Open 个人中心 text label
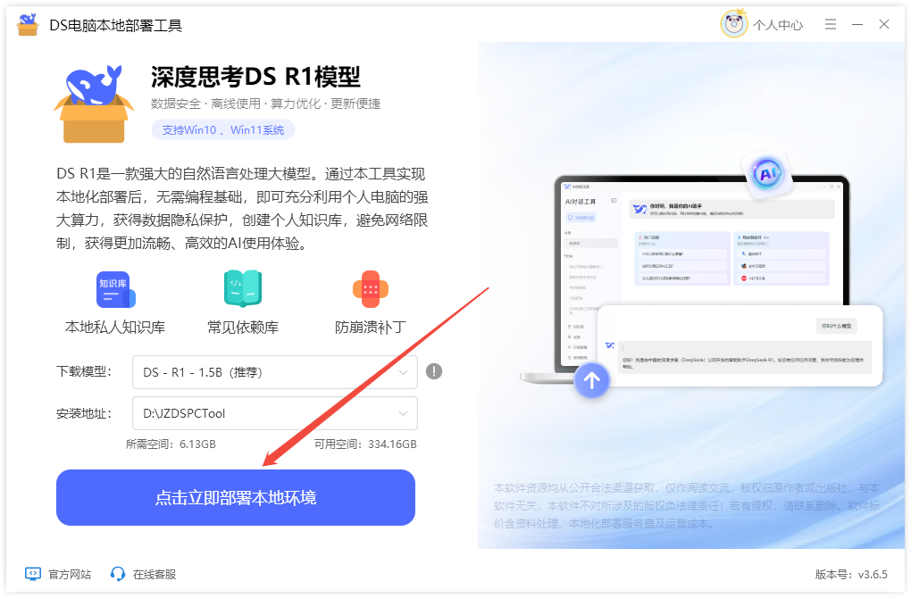The height and width of the screenshot is (598, 911). (778, 25)
